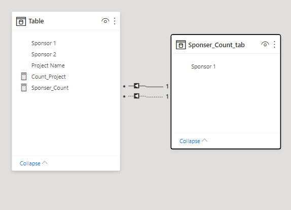Image resolution: width=291 pixels, height=210 pixels.
Task: Select Sponsor 2 field in the Table card
Action: [x=44, y=54]
